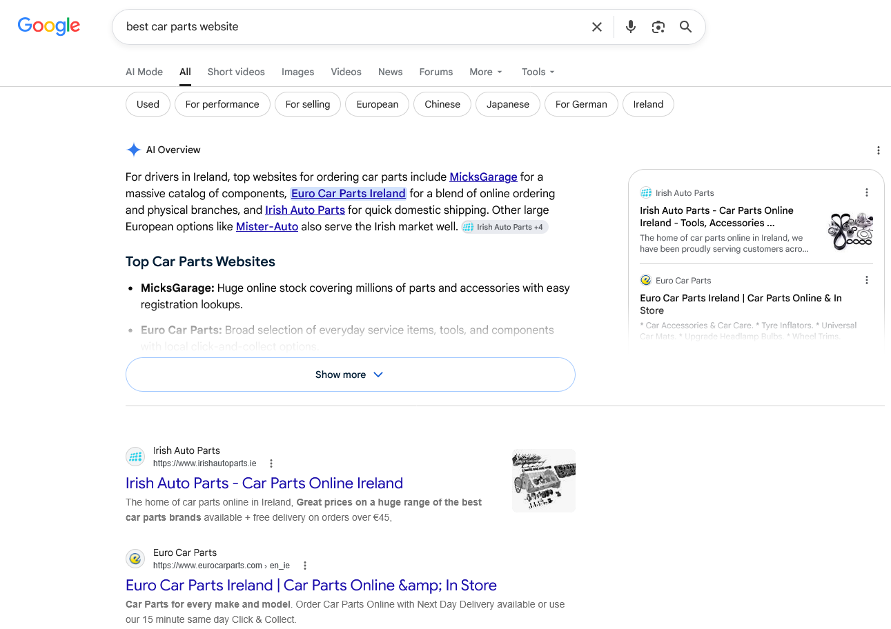
Task: Open Mister-Auto link in AI Overview
Action: pyautogui.click(x=267, y=226)
